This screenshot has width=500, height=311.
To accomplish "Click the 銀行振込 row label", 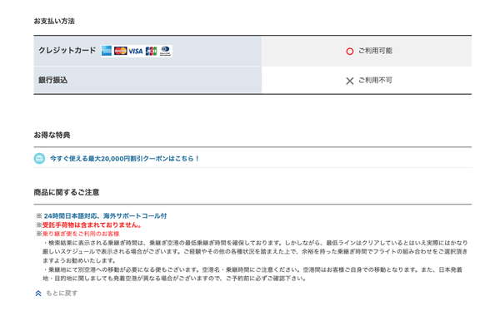I will (x=53, y=80).
